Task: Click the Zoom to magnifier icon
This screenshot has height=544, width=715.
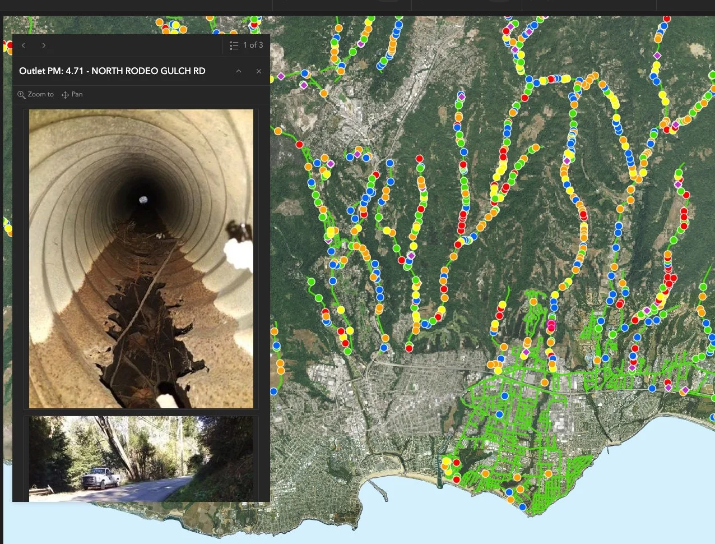Action: (x=21, y=95)
